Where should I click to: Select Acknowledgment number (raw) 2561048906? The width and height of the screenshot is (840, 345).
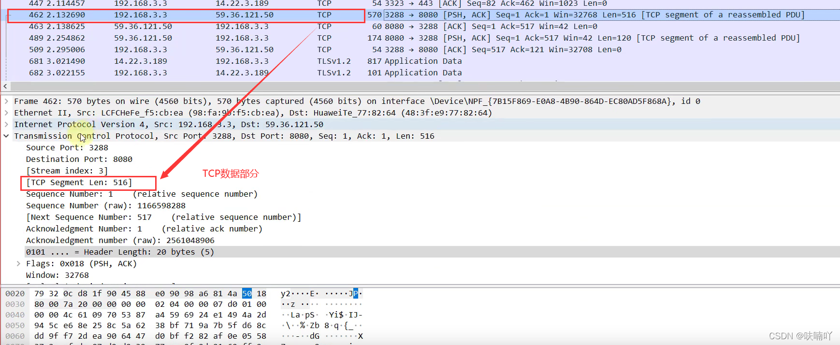(120, 240)
